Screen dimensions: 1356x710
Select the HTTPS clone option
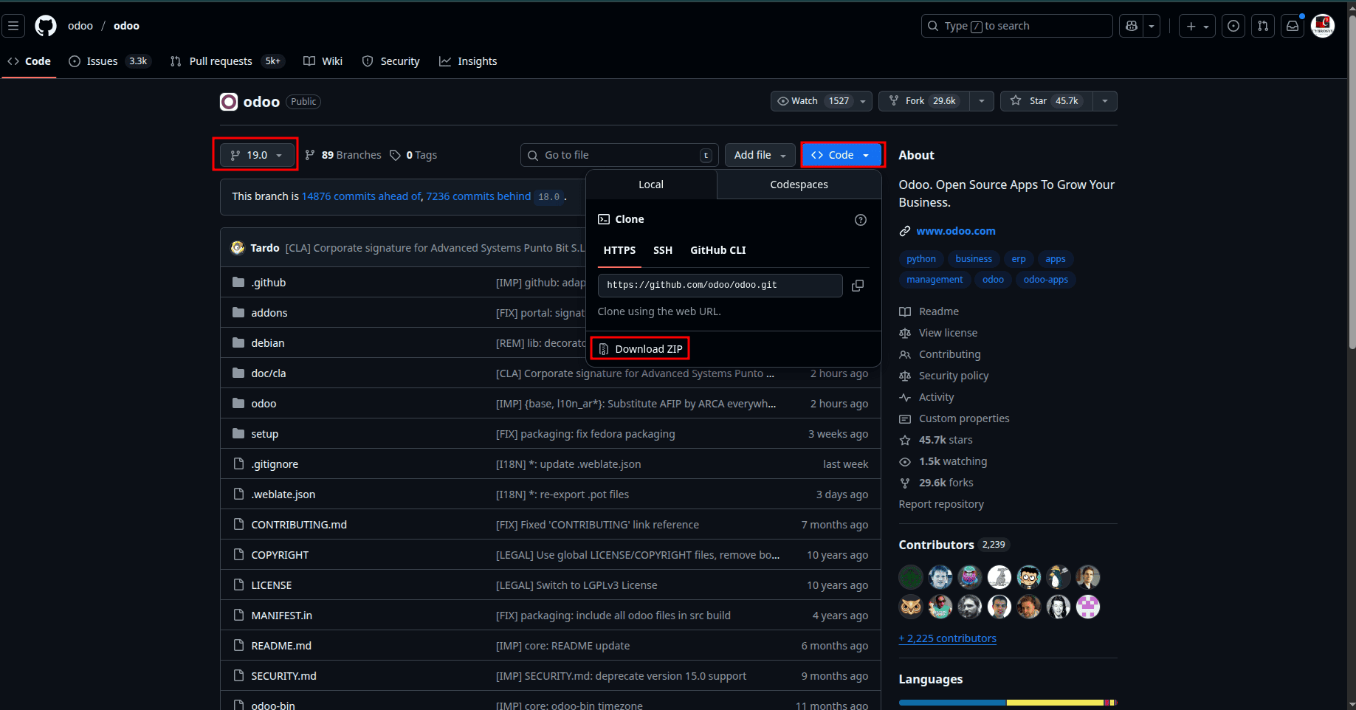[619, 250]
